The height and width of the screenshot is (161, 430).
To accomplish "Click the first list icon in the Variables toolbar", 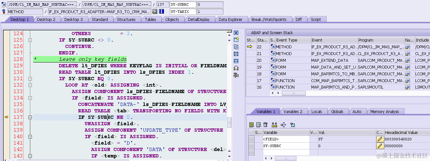I will [252, 125].
